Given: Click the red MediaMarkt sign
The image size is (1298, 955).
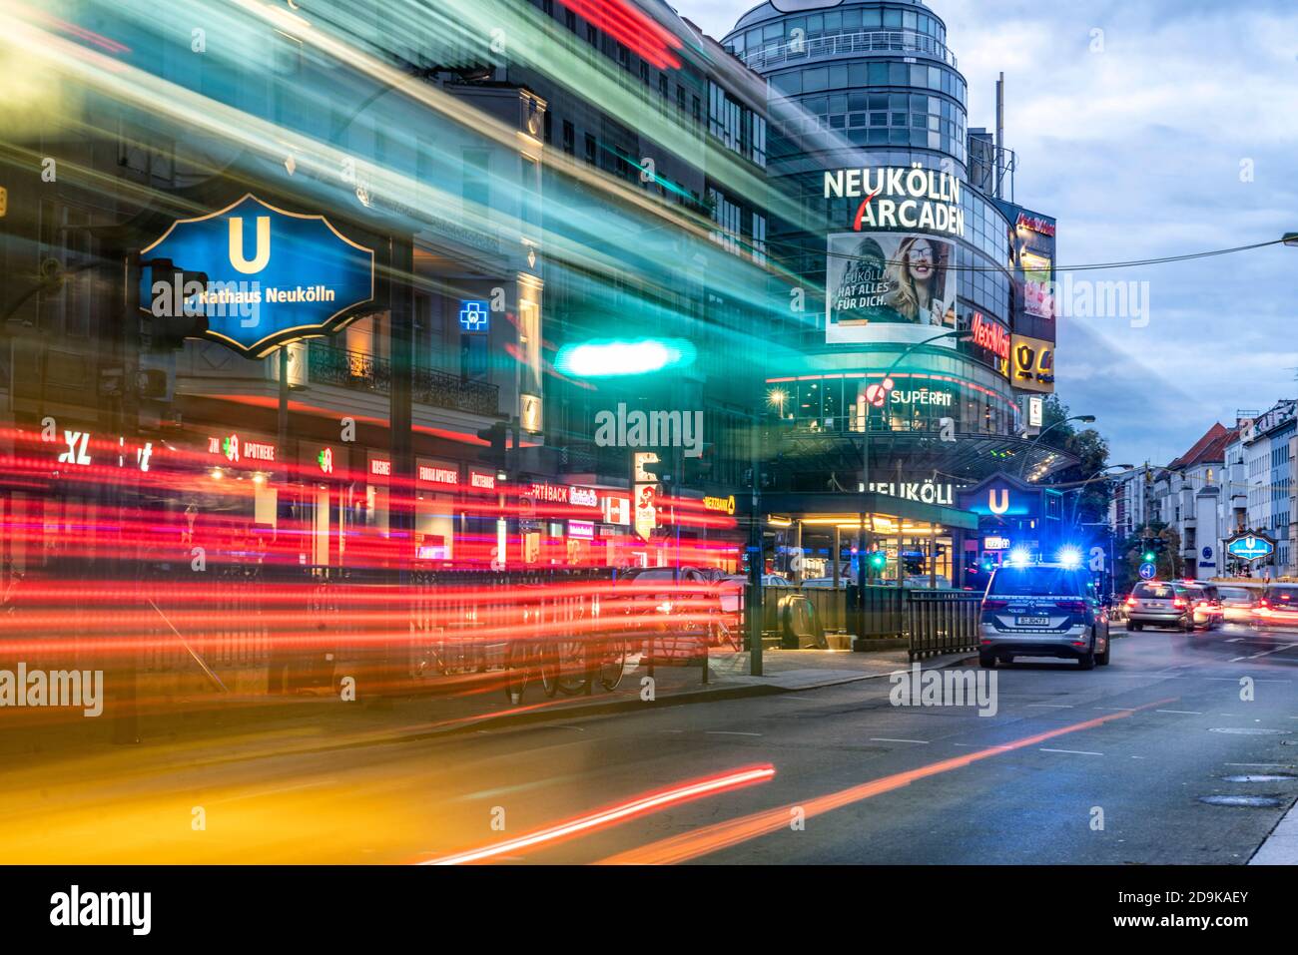Looking at the screenshot, I should (988, 338).
